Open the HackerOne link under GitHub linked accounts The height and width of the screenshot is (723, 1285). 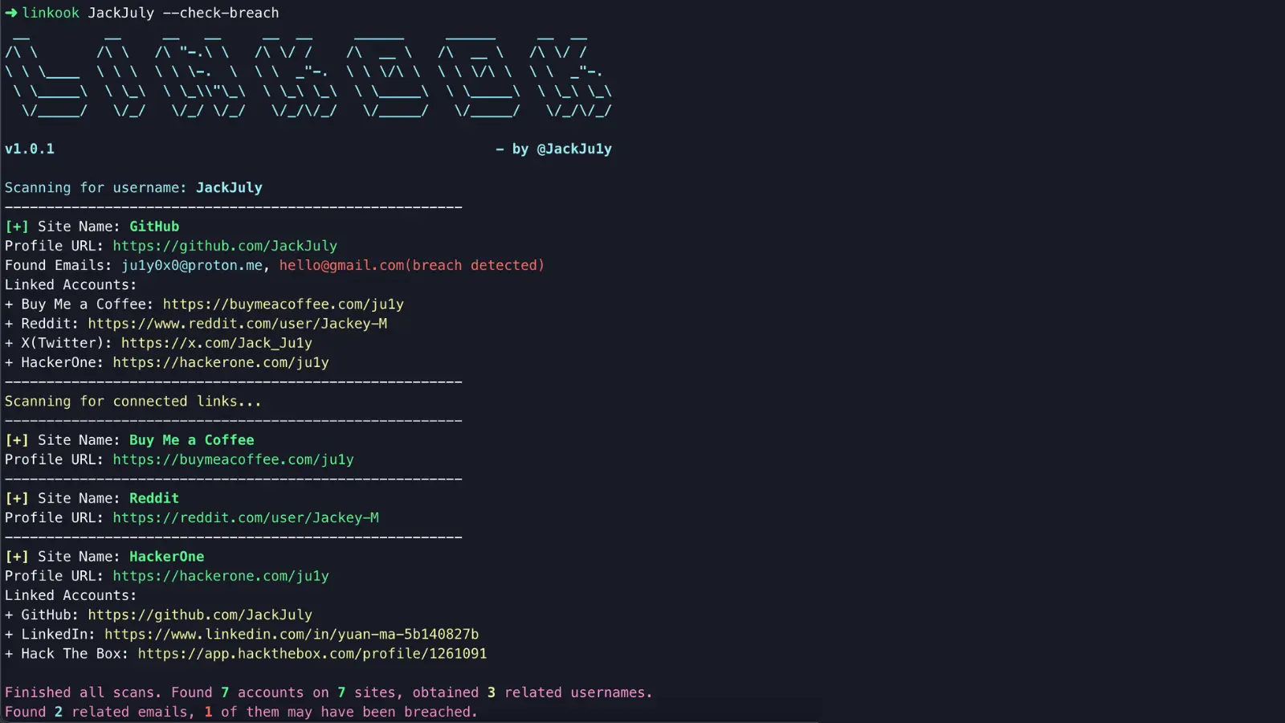(221, 362)
